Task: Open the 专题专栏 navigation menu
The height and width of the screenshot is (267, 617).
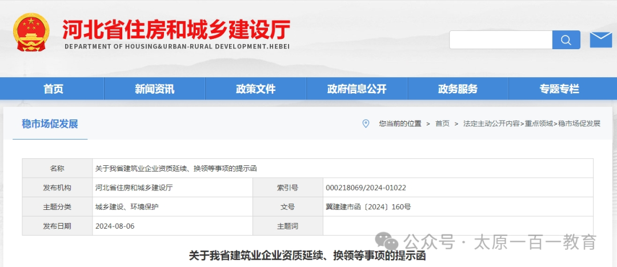Action: pos(559,89)
